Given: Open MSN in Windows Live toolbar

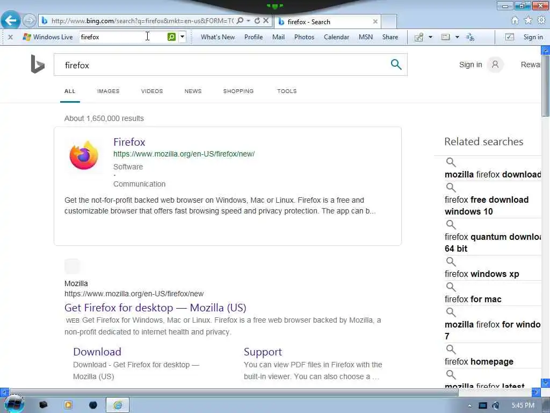Looking at the screenshot, I should (365, 37).
